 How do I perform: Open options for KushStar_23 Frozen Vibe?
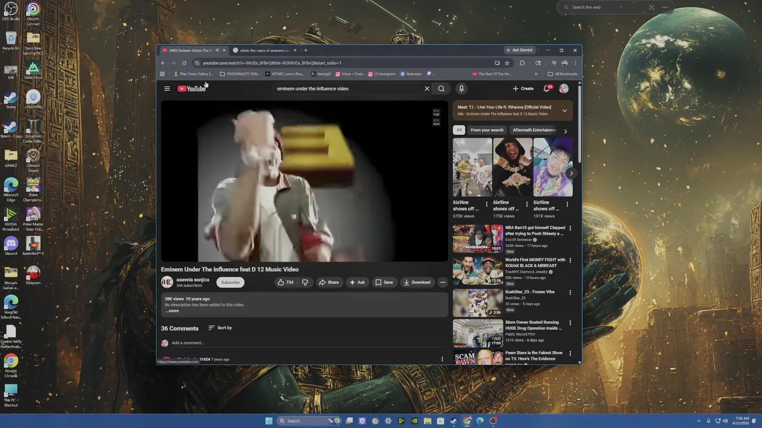click(x=570, y=292)
